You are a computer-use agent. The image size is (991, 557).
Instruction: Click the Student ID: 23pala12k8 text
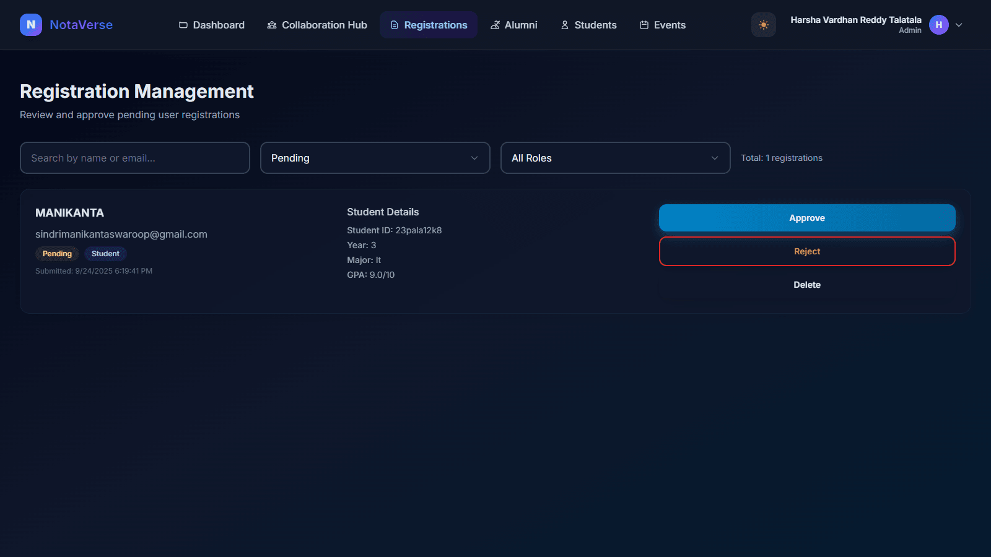point(395,230)
